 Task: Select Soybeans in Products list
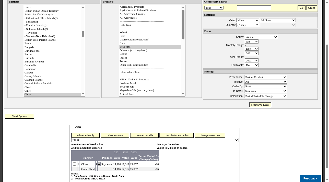pyautogui.click(x=150, y=47)
